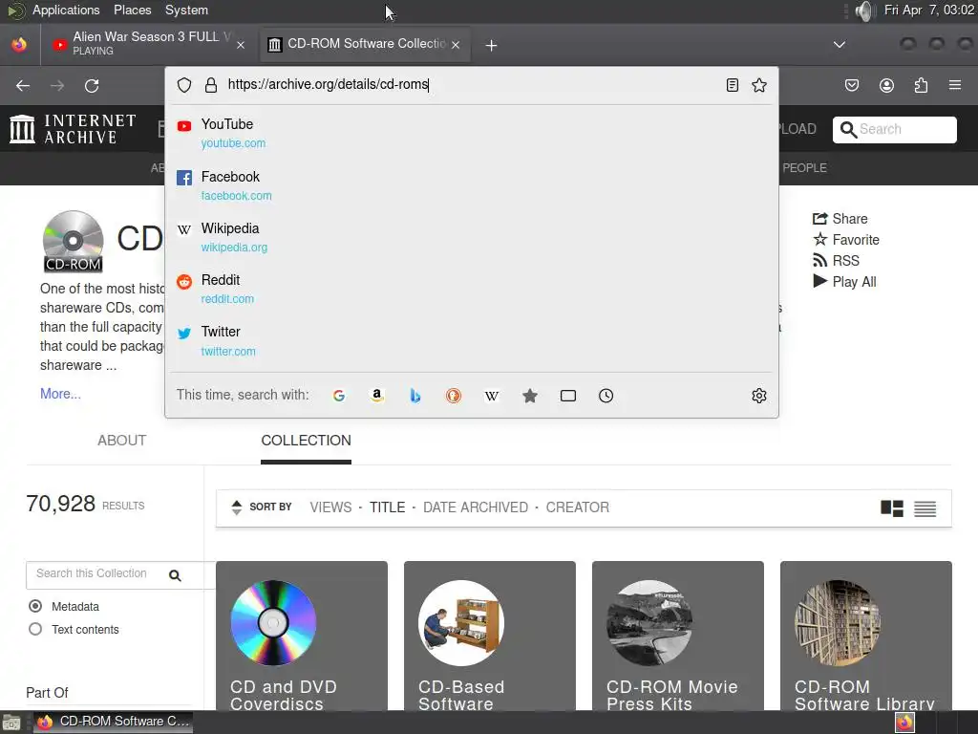
Task: Toggle Reader View icon in address bar
Action: (733, 85)
